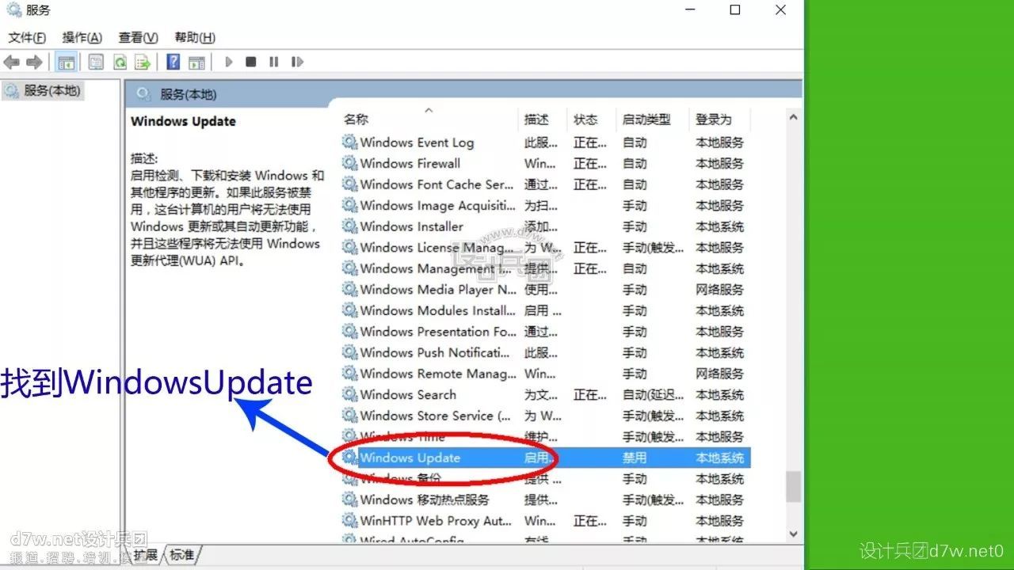Select the Windows Font Cache Service row
1014x570 pixels.
[546, 184]
